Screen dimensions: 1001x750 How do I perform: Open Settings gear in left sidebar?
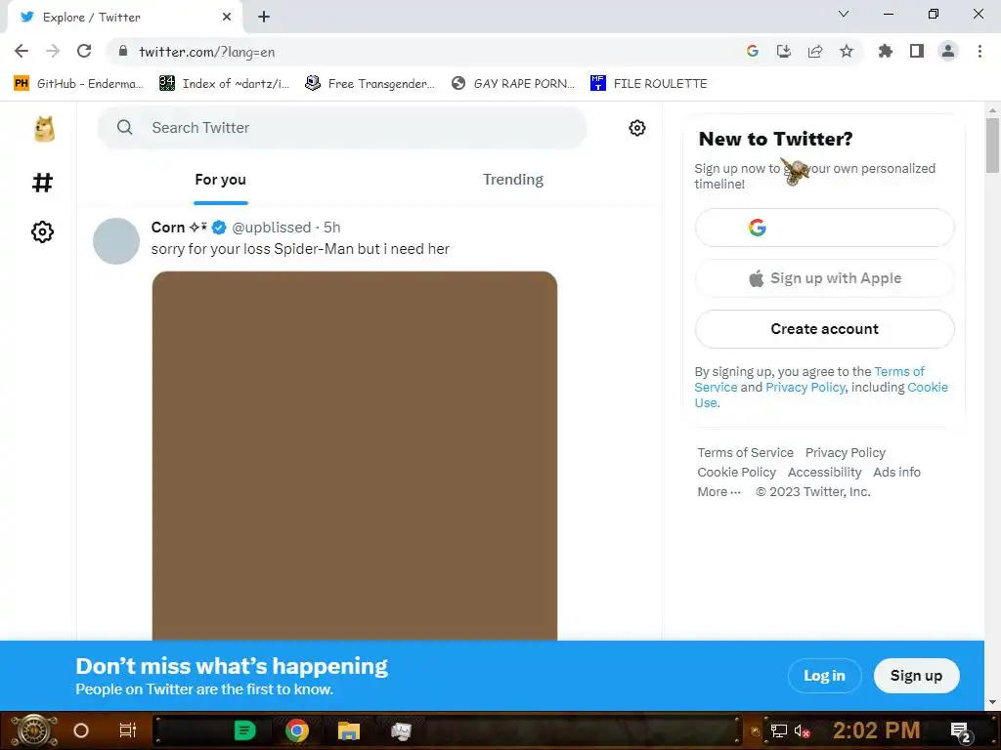coord(42,231)
